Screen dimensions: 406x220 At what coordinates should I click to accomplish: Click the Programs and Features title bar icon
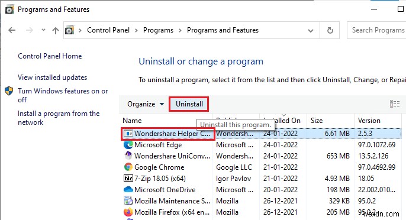9,9
